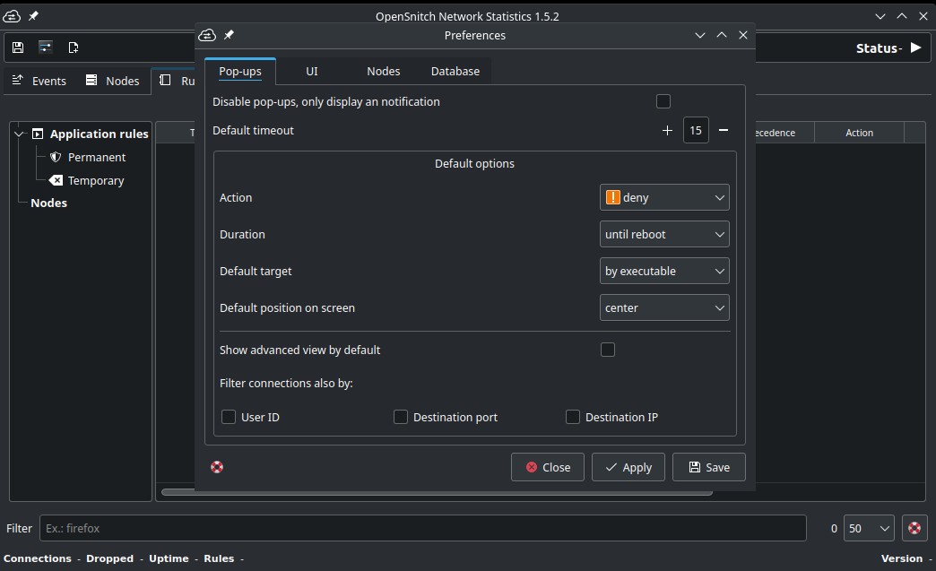Check the Destination port filter checkbox
Image resolution: width=936 pixels, height=571 pixels.
click(401, 417)
